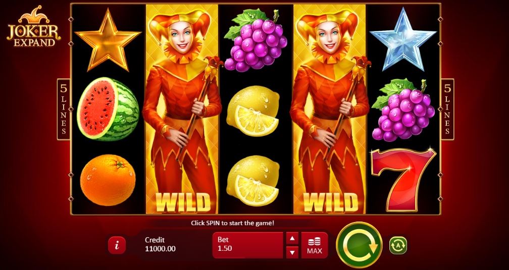This screenshot has width=509, height=270.
Task: Click the Bet amount field
Action: tap(247, 245)
